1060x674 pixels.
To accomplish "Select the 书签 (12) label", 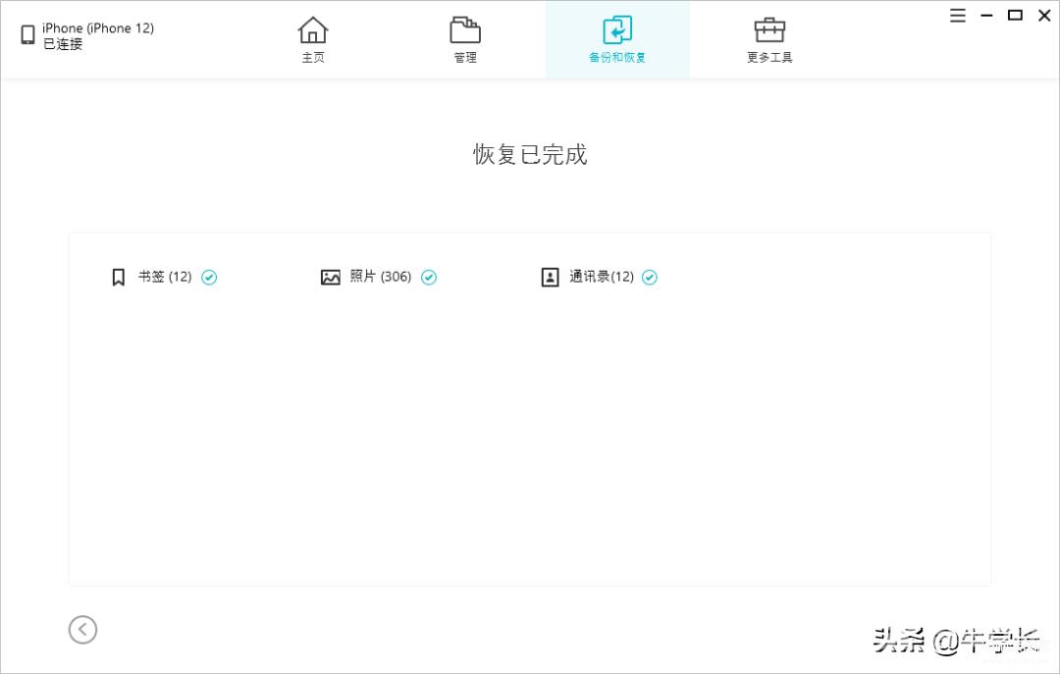I will (x=165, y=277).
